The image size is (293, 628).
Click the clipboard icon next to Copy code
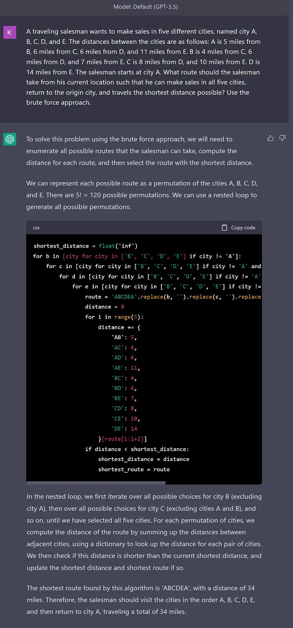point(224,227)
